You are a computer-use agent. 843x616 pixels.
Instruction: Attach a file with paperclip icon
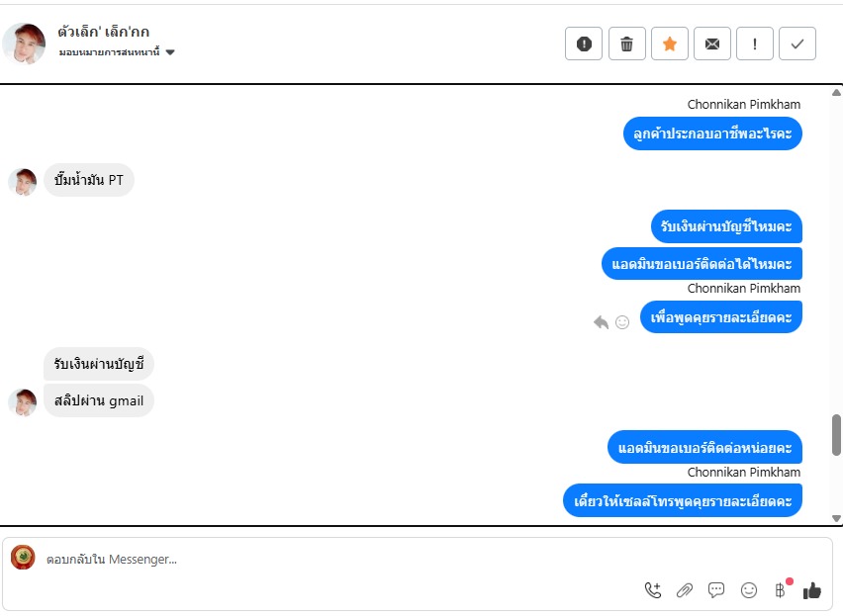coord(685,590)
